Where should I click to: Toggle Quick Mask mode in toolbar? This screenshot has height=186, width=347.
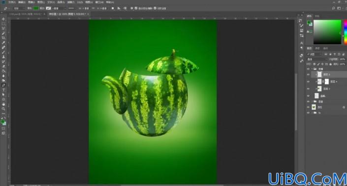click(x=3, y=129)
